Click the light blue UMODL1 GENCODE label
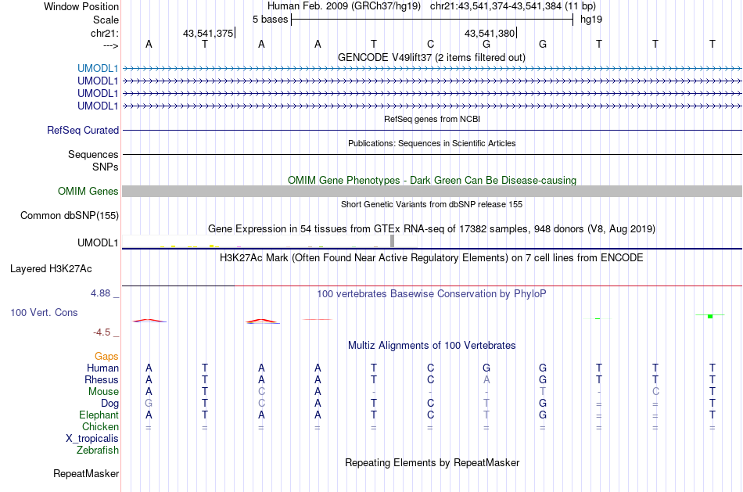 (x=98, y=68)
